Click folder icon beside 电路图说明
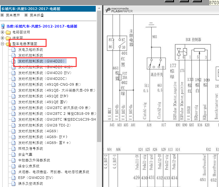The height and width of the screenshot is (187, 219). [8, 32]
